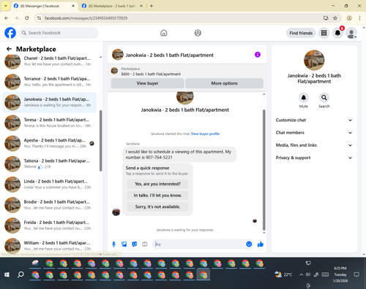Click the taskbar clock showing 6:25 PM
366x289 pixels.
tap(340, 274)
